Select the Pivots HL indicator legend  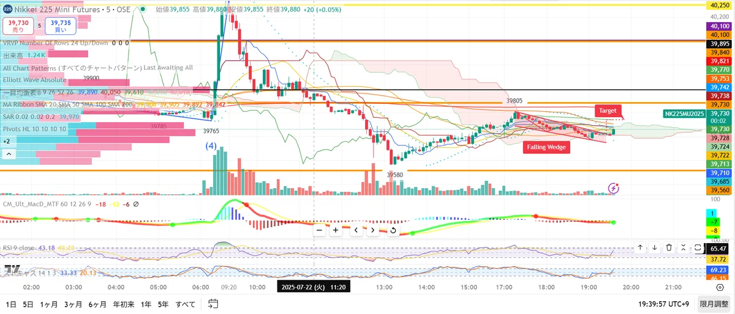(35, 128)
